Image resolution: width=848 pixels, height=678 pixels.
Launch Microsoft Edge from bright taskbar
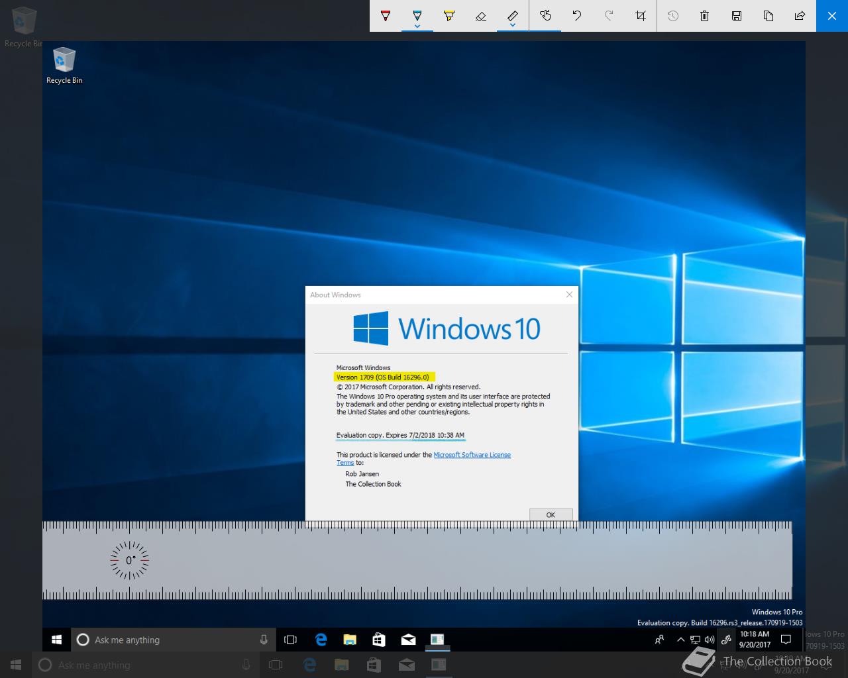point(321,640)
